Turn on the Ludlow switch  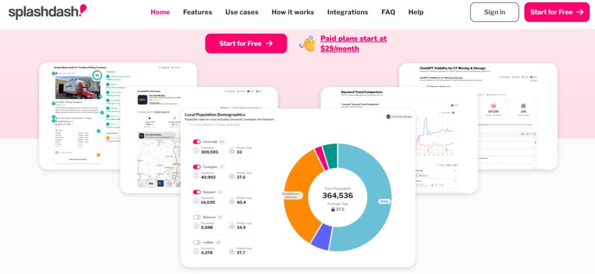tap(197, 242)
